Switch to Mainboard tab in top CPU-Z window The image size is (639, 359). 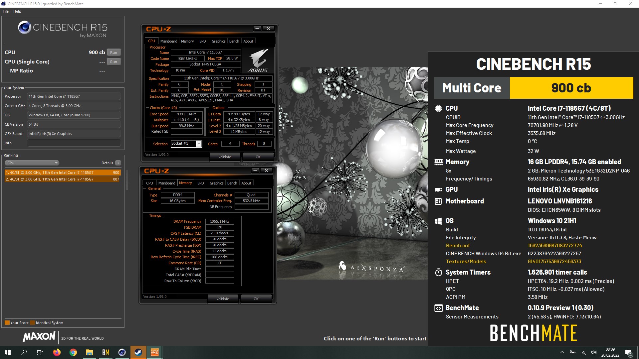[x=169, y=41]
